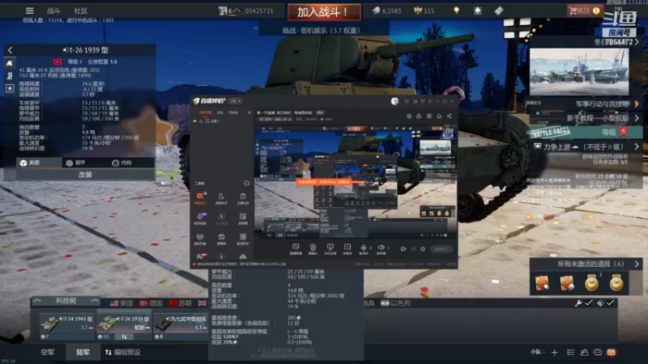Open the 社区 top menu

point(80,11)
